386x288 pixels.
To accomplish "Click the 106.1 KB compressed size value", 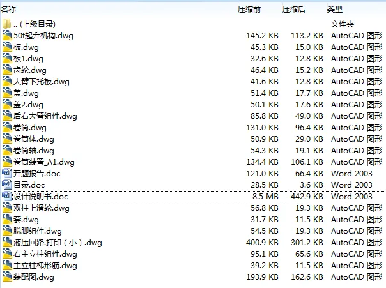I will pos(307,162).
